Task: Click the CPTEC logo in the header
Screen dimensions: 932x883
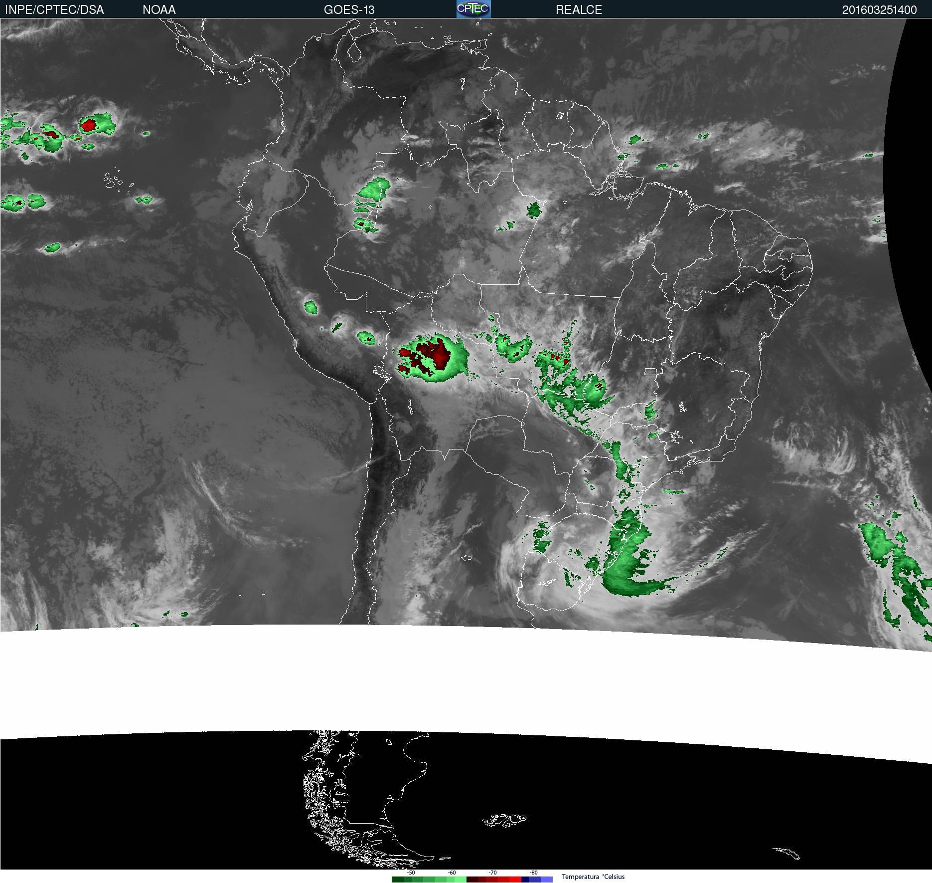Action: (473, 9)
